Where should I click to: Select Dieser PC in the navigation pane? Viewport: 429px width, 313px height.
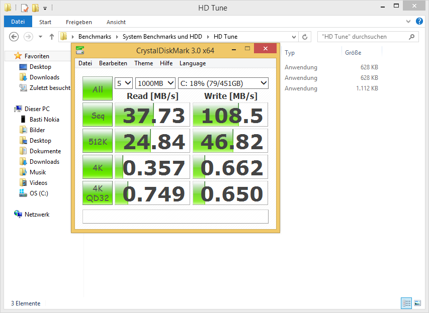(37, 109)
